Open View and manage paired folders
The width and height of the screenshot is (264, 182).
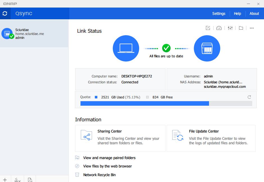pyautogui.click(x=109, y=158)
